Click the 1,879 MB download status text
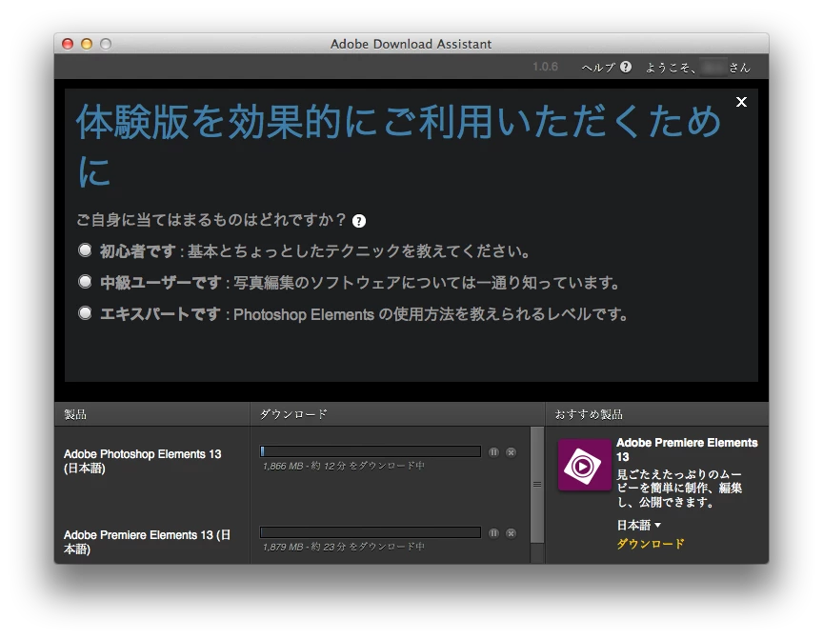 tap(343, 547)
